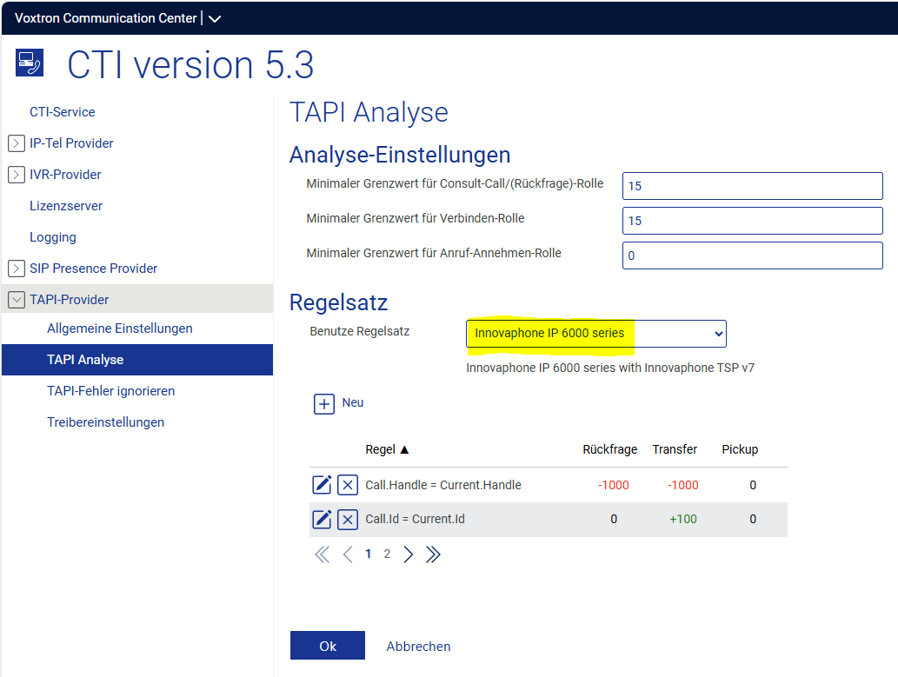Delete the Call.Handle = Current.Handle rule

[x=347, y=485]
